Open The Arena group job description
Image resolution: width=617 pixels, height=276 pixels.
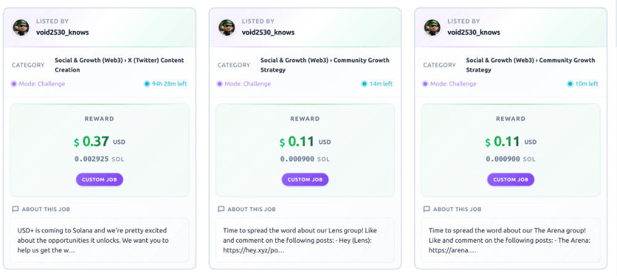[510, 240]
